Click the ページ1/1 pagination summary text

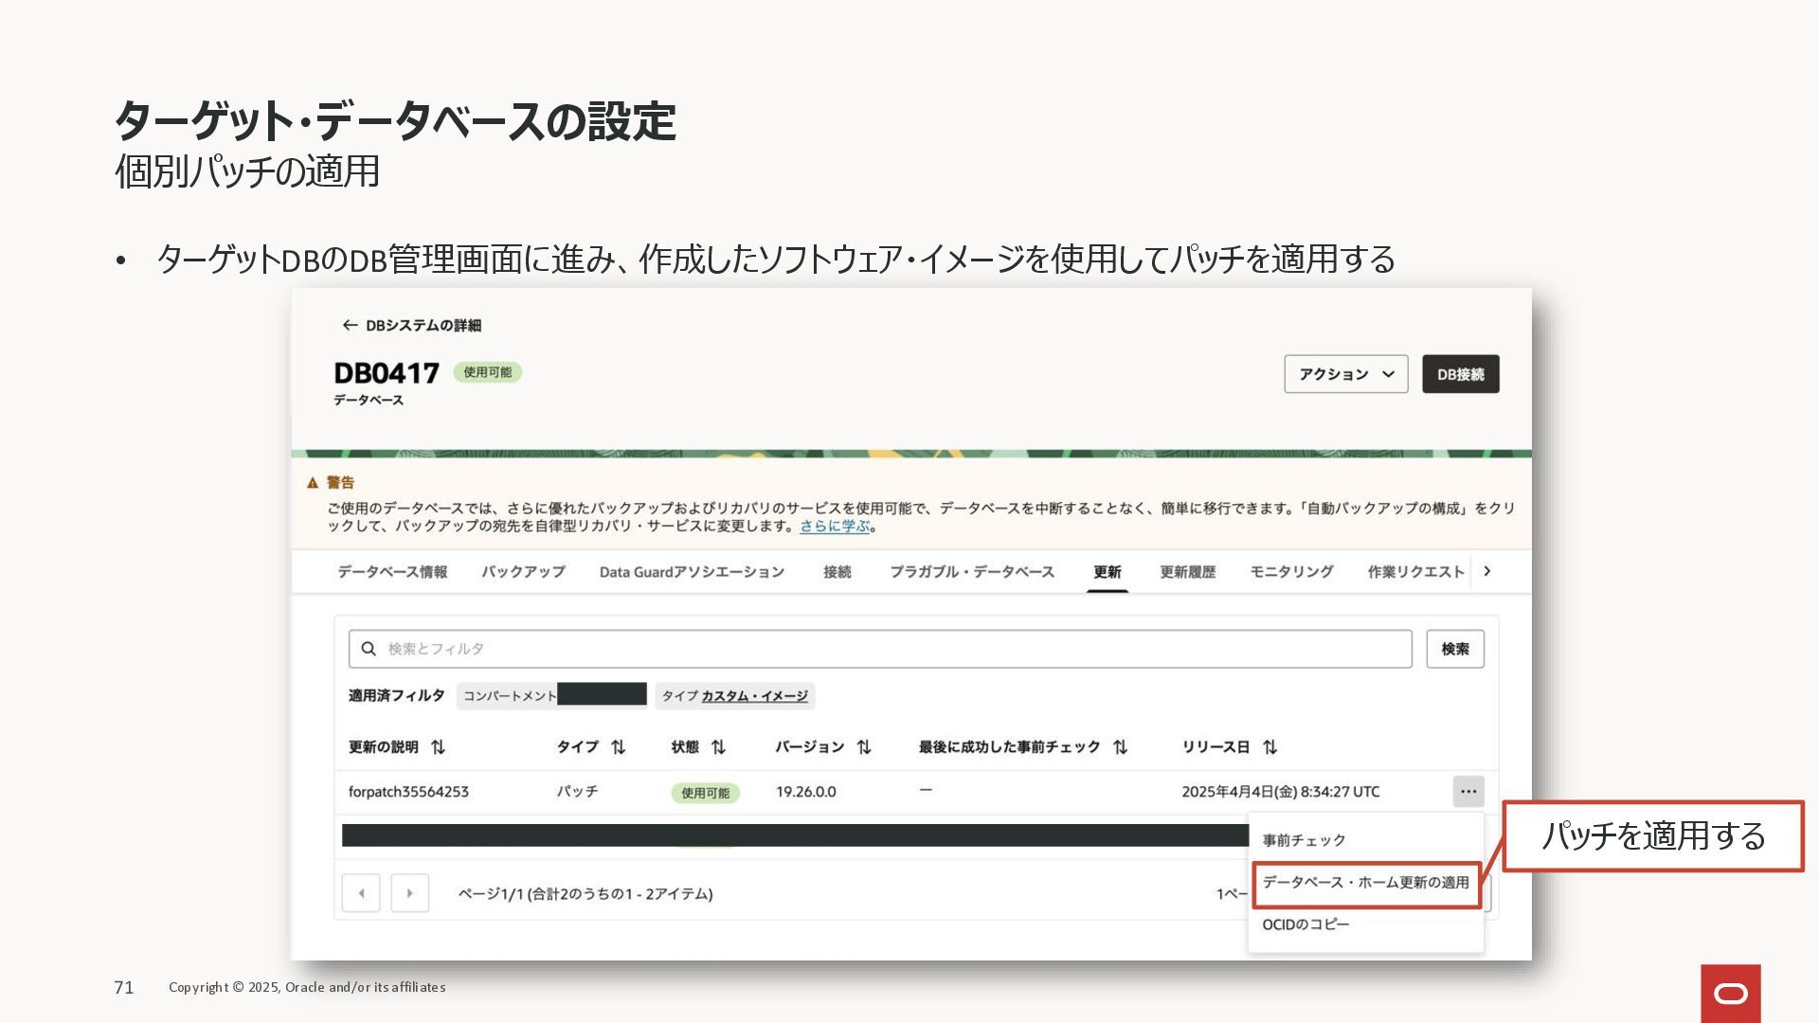pyautogui.click(x=585, y=893)
